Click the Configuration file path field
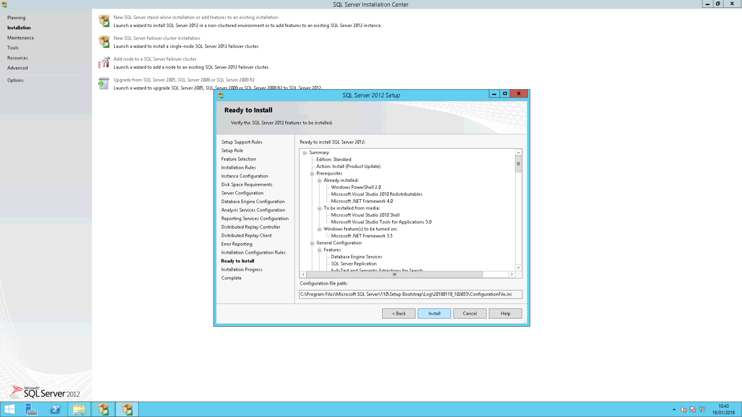The height and width of the screenshot is (417, 742). click(411, 294)
